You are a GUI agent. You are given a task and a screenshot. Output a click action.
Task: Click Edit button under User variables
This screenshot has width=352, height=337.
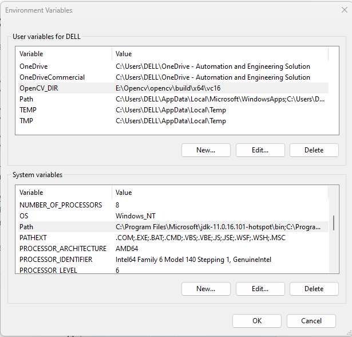[x=260, y=150]
